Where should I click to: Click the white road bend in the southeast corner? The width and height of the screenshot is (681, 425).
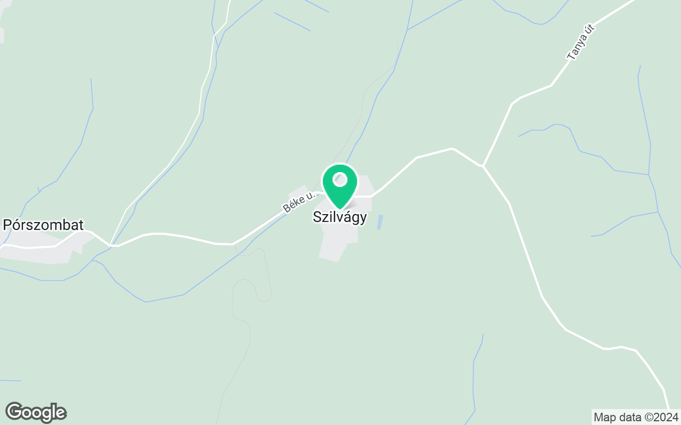coord(636,350)
